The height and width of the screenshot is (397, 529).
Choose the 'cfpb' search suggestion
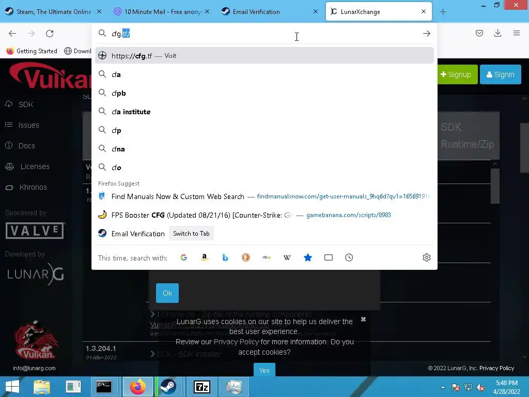[x=264, y=93]
